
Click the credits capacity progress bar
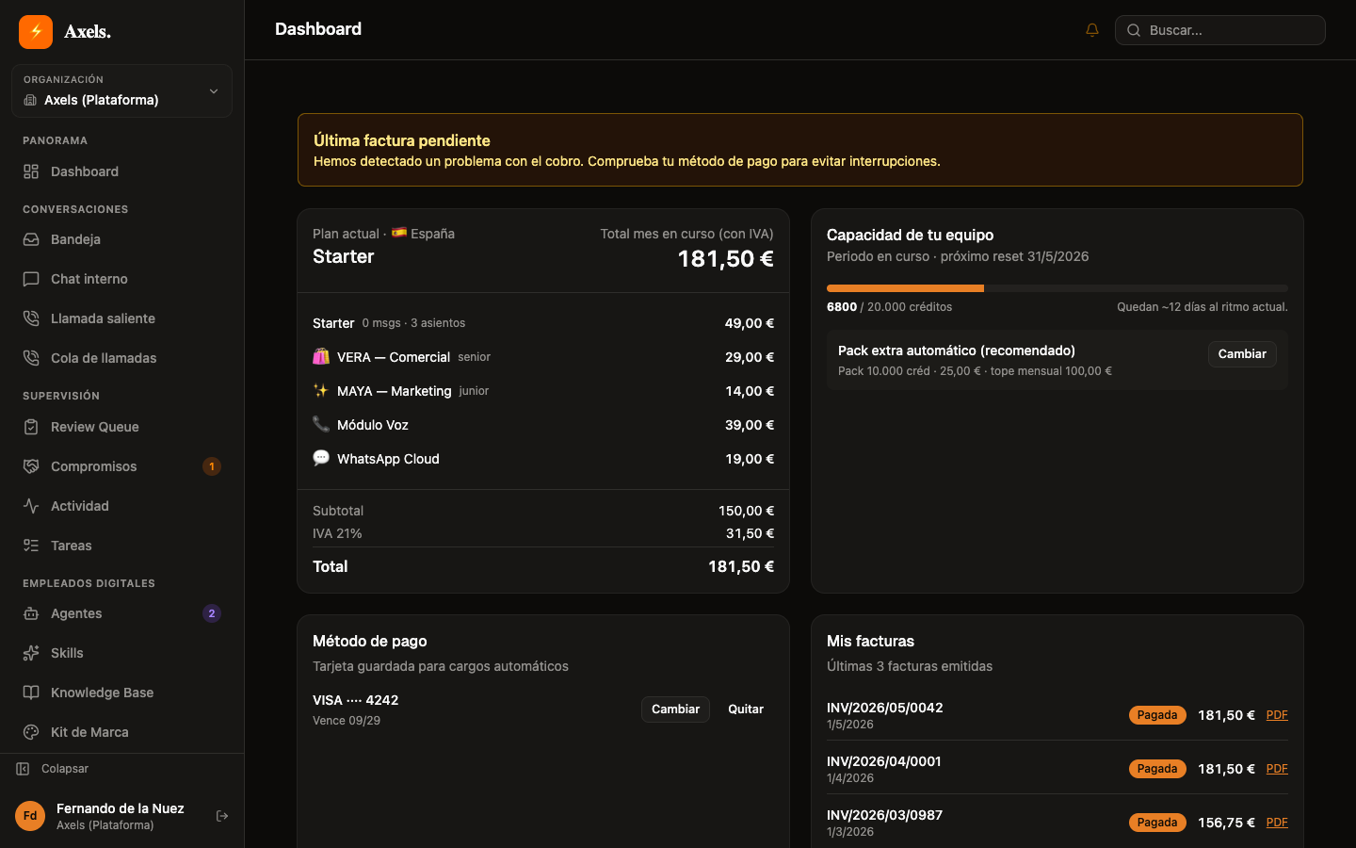coord(1057,288)
